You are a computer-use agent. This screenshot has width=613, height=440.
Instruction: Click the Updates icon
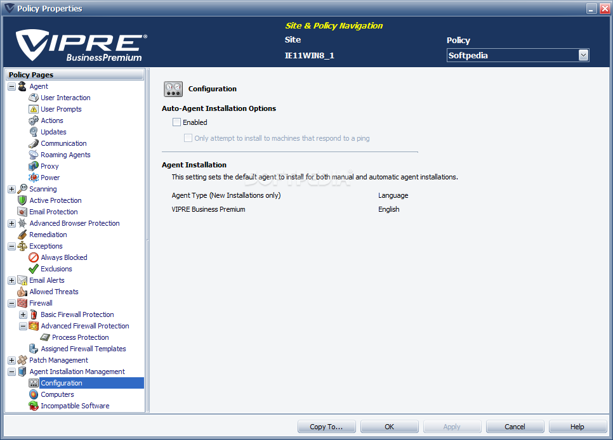click(34, 132)
